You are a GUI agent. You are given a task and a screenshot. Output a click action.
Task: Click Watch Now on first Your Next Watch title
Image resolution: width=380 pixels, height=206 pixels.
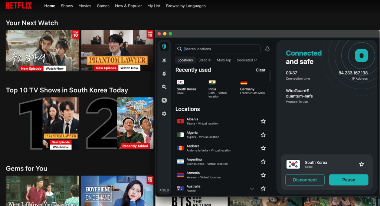pyautogui.click(x=55, y=69)
